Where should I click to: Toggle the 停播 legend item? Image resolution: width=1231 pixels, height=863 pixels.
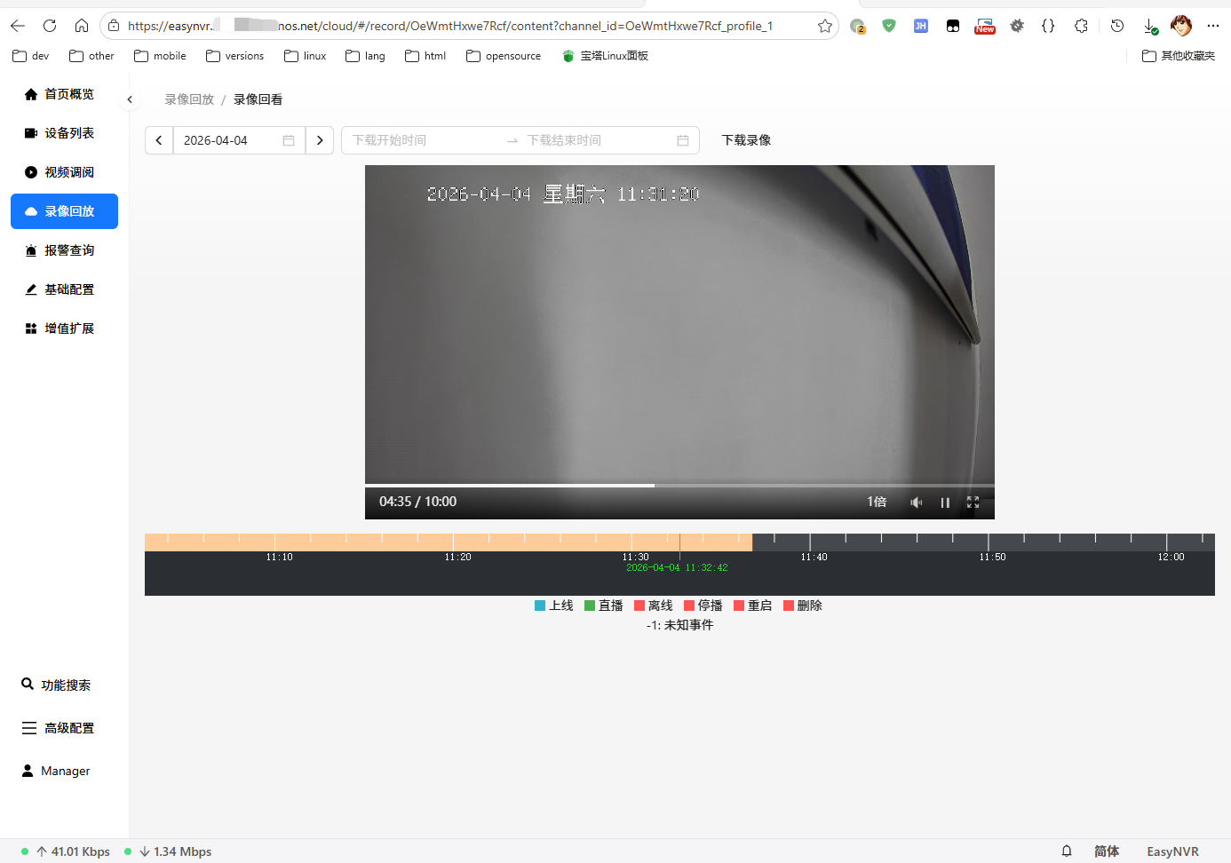click(x=703, y=606)
